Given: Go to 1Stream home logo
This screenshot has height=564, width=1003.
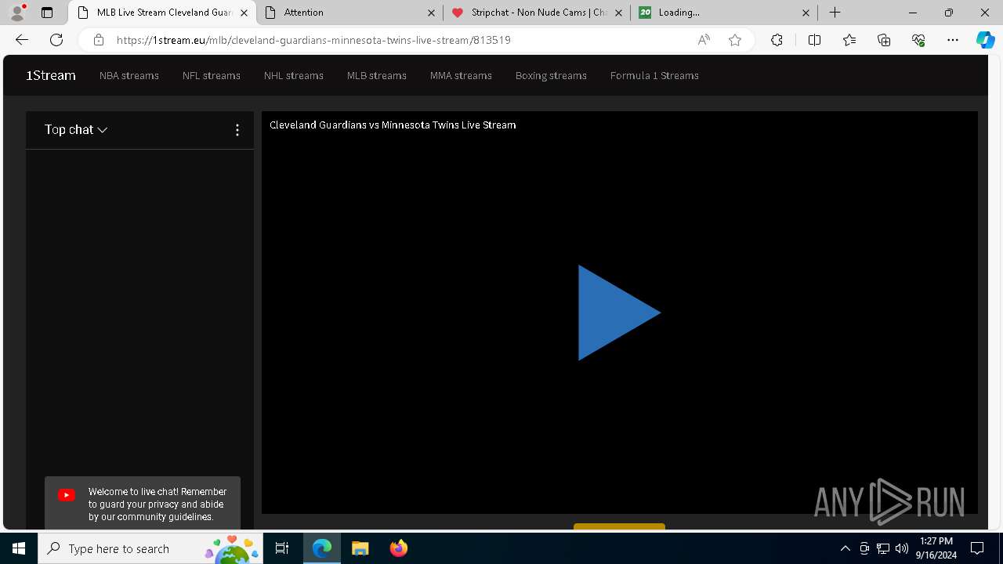Looking at the screenshot, I should [x=51, y=75].
